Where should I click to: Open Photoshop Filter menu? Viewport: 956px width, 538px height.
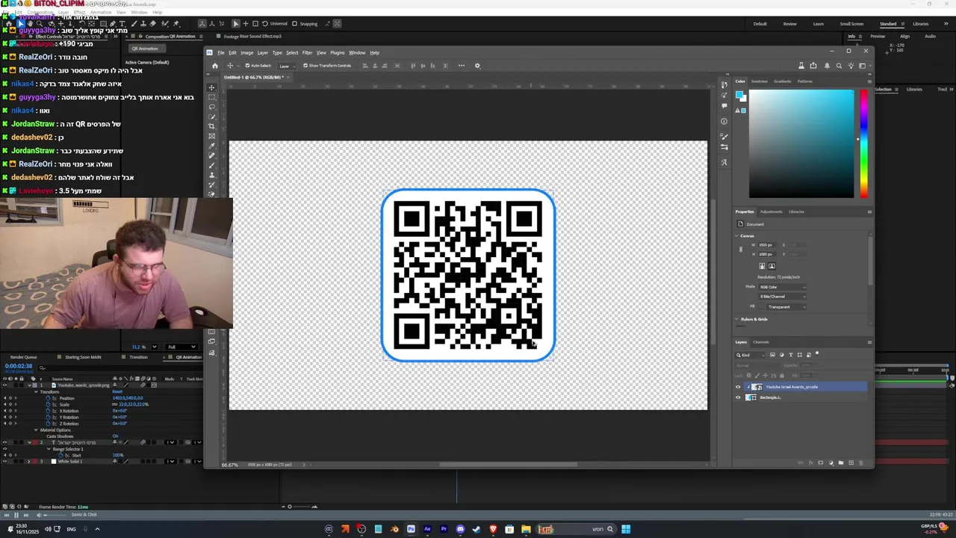(x=307, y=52)
